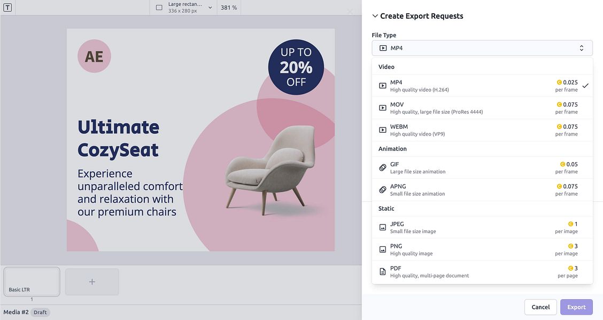Click the PNG image icon
The height and width of the screenshot is (320, 603).
[x=382, y=249]
